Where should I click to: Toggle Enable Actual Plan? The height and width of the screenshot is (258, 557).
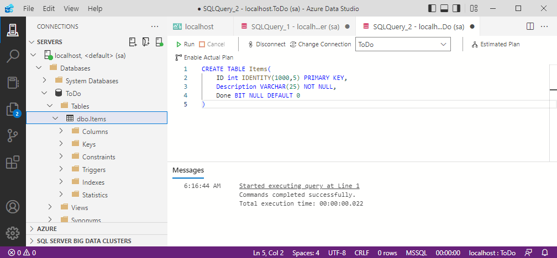[x=204, y=57]
